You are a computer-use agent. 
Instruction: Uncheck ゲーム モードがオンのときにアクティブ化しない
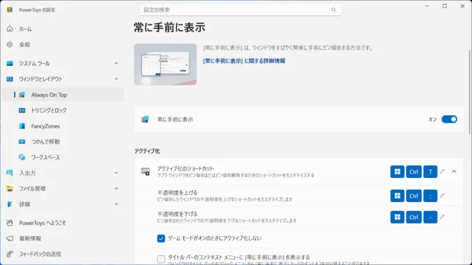tap(161, 238)
